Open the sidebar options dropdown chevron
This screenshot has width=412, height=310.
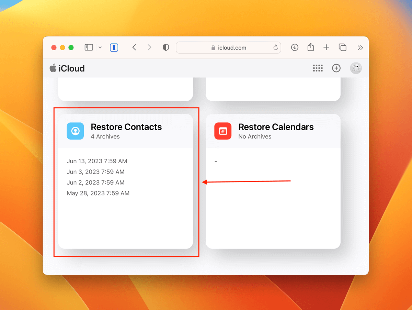coord(100,47)
